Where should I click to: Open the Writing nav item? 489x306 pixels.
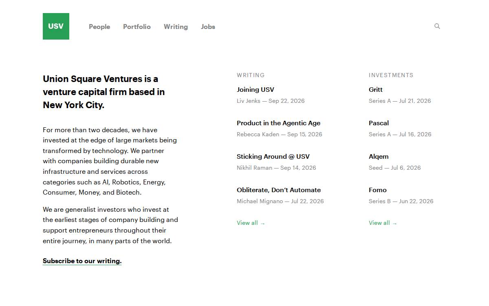click(176, 27)
